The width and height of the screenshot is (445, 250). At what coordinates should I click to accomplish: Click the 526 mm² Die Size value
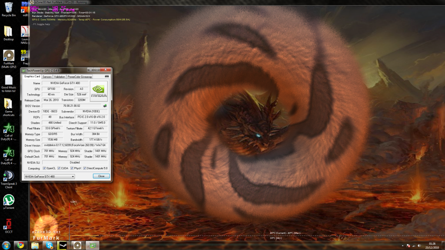pos(81,95)
